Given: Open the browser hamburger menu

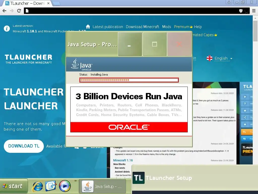Looking at the screenshot, I should point(254,11).
